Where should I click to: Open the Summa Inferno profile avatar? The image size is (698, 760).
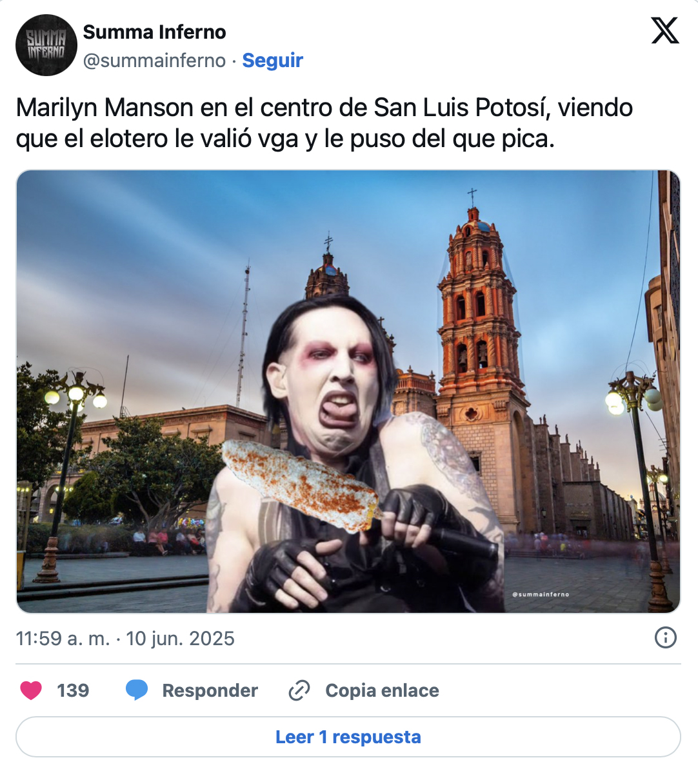coord(46,45)
